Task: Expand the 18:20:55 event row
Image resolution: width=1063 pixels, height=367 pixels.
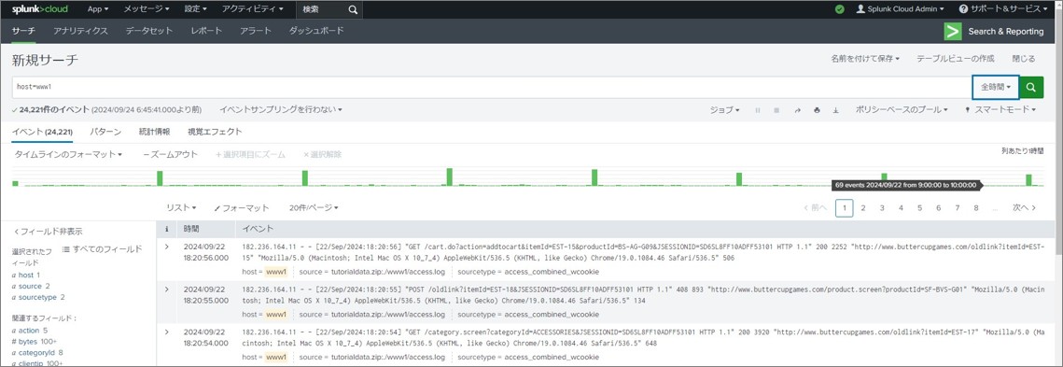Action: click(x=167, y=289)
